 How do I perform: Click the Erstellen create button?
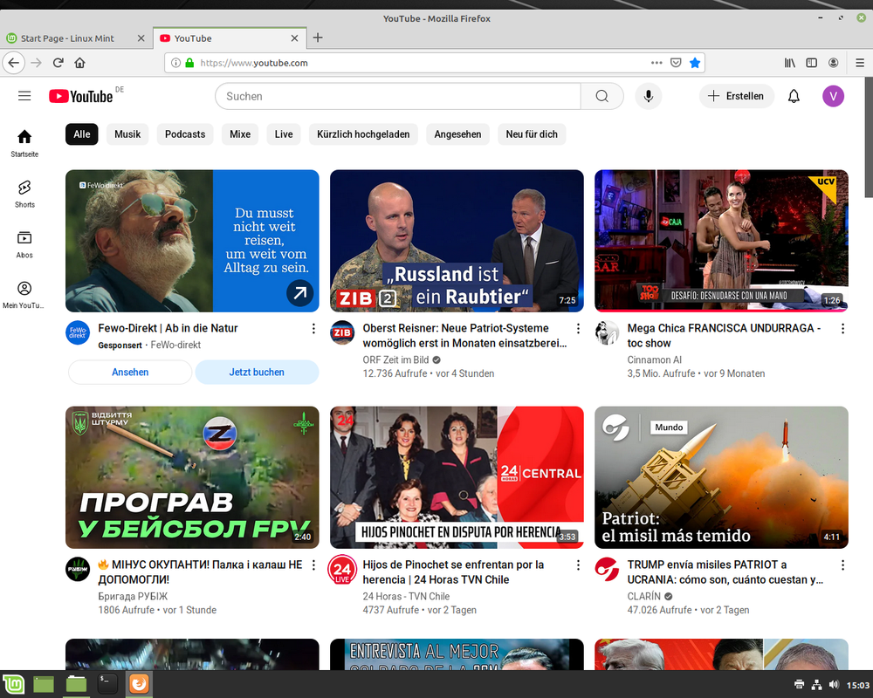(736, 96)
